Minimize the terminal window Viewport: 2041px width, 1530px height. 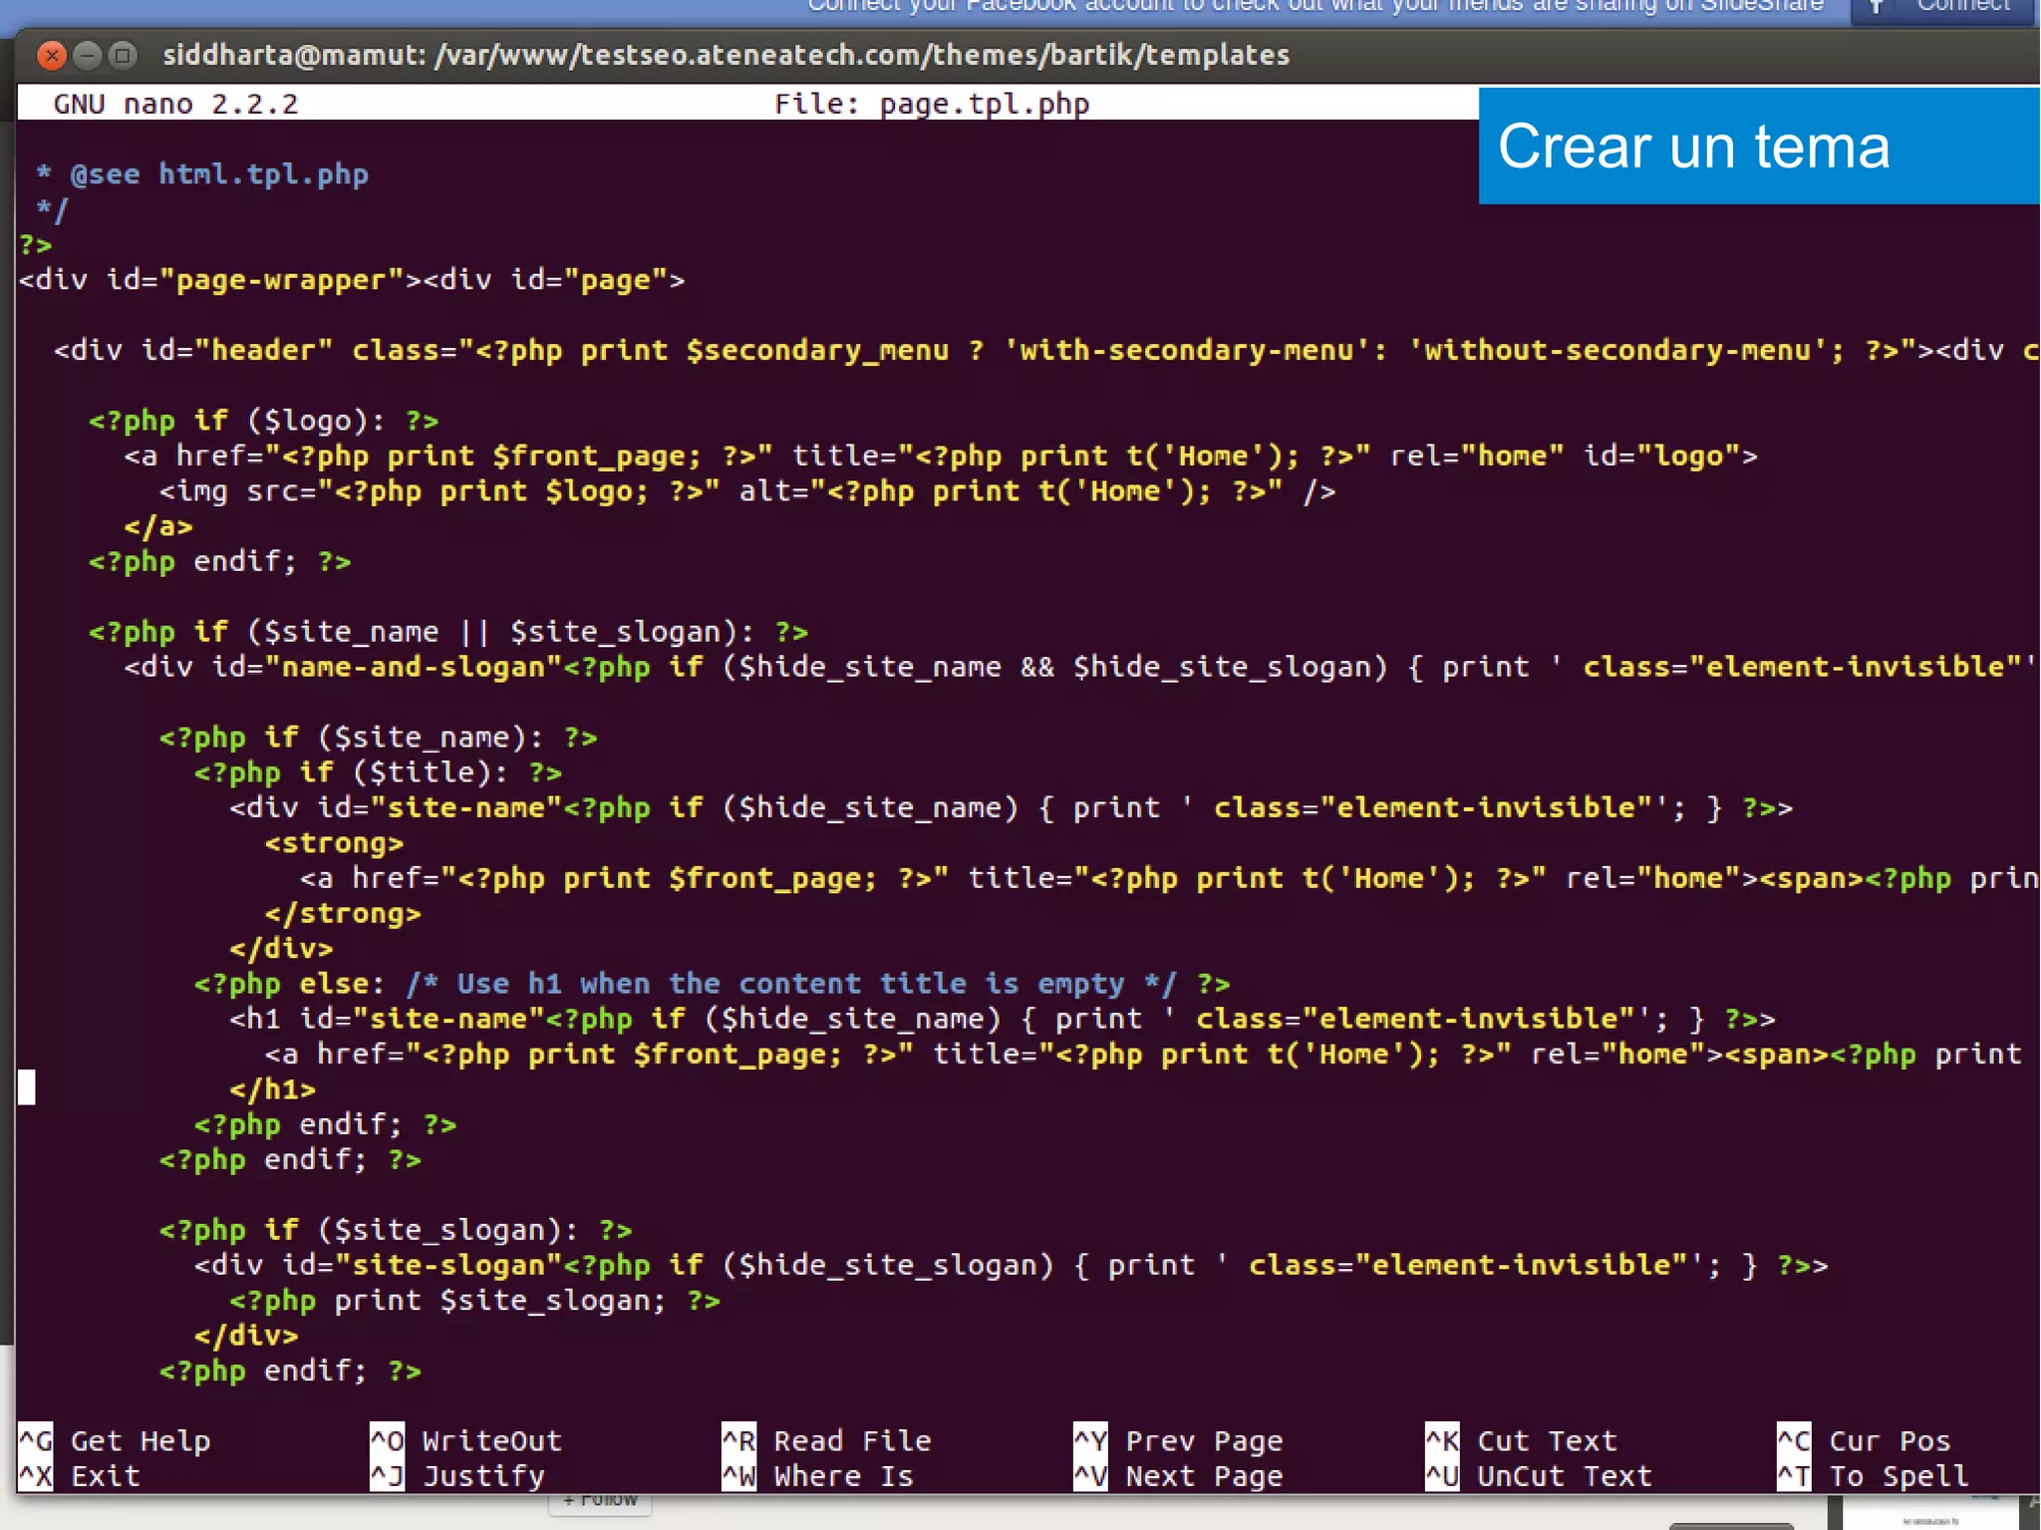pos(88,55)
